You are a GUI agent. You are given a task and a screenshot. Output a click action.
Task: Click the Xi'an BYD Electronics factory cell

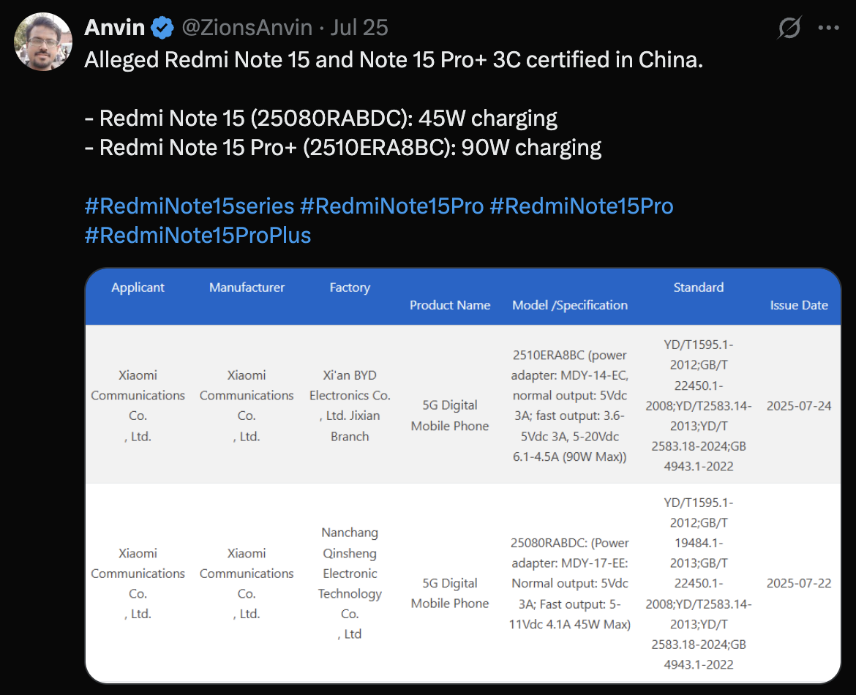pos(350,405)
